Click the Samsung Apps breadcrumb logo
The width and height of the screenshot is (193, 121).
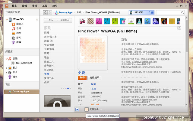click(x=64, y=12)
